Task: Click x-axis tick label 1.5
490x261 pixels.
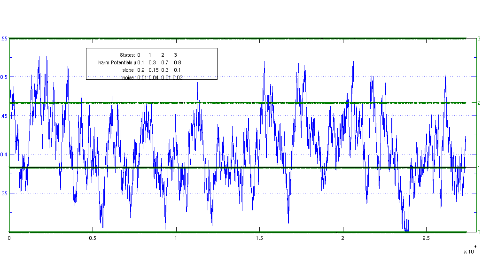Action: (x=259, y=238)
